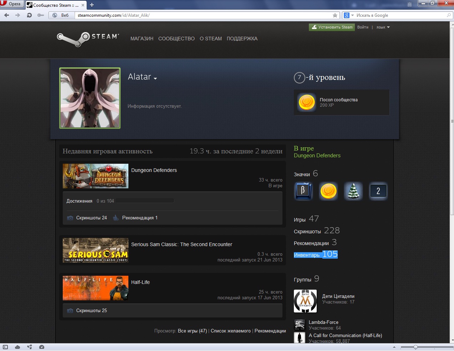Click the Войти login link
The height and width of the screenshot is (351, 454).
click(363, 27)
